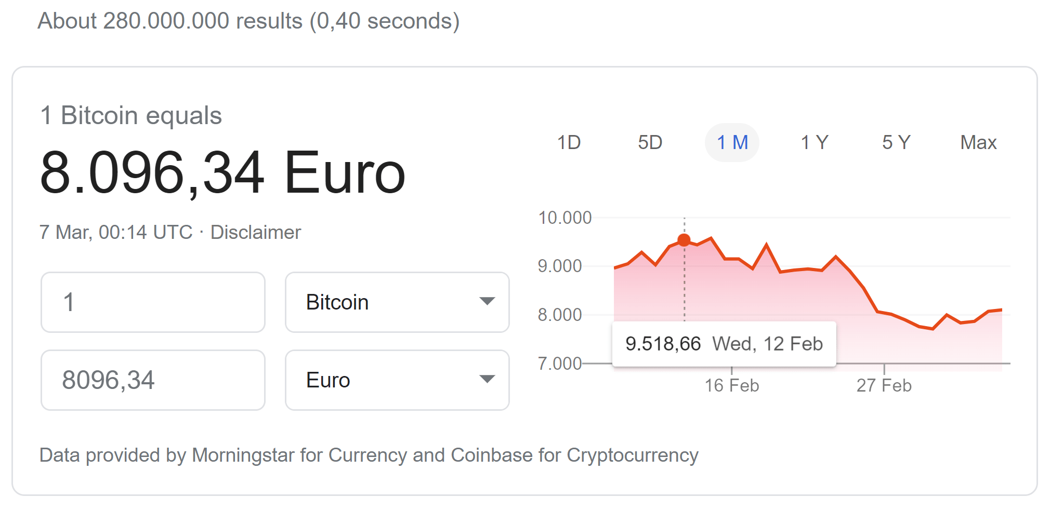This screenshot has width=1050, height=524.
Task: Show the 5 Y price history
Action: 896,142
